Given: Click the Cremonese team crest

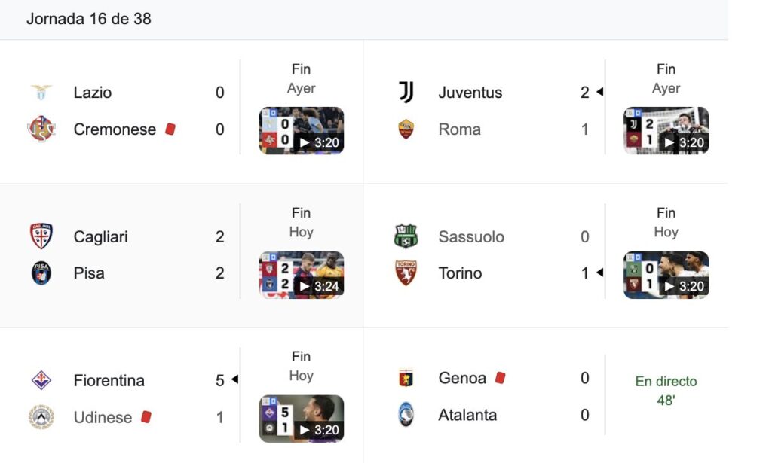Looking at the screenshot, I should point(41,129).
